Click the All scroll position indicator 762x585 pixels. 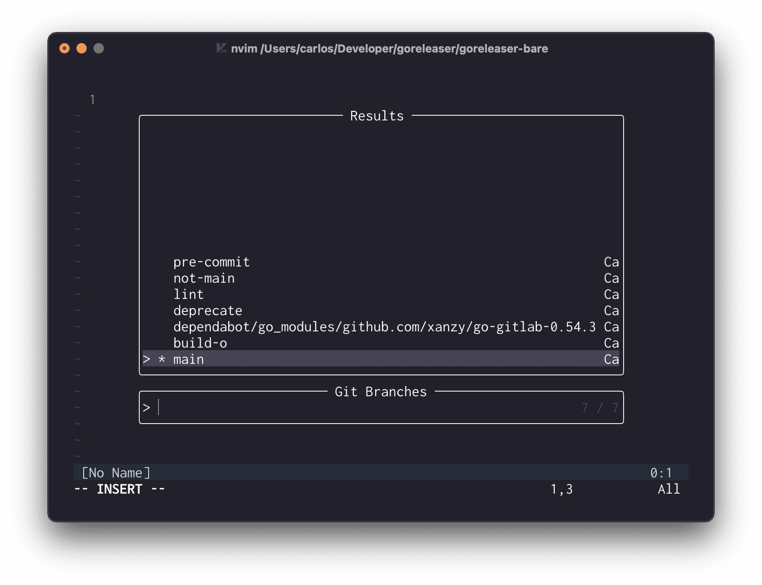coord(668,489)
